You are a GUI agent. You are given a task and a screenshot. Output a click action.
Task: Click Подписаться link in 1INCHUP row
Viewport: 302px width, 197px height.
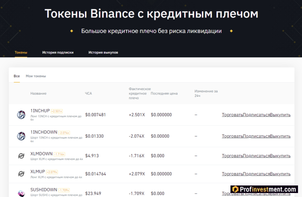pos(256,115)
